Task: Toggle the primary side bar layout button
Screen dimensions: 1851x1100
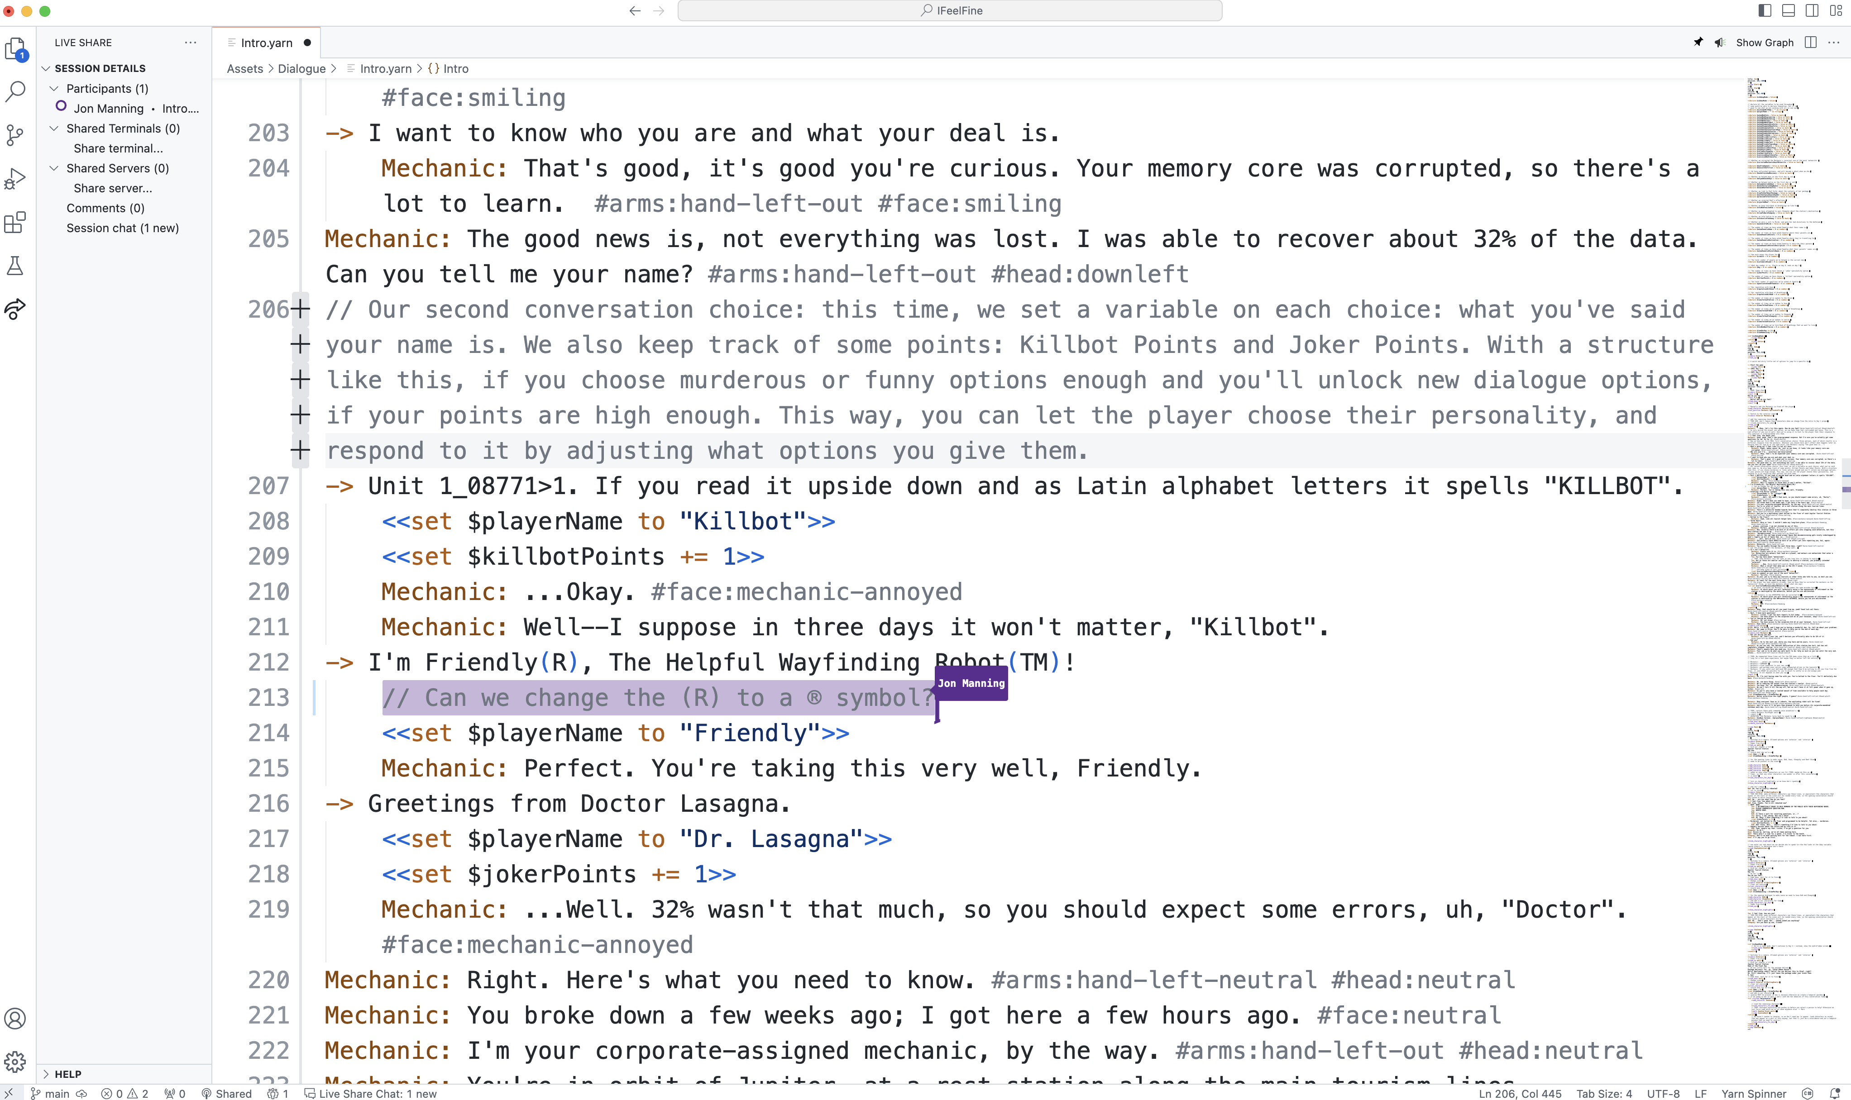Action: point(1765,10)
